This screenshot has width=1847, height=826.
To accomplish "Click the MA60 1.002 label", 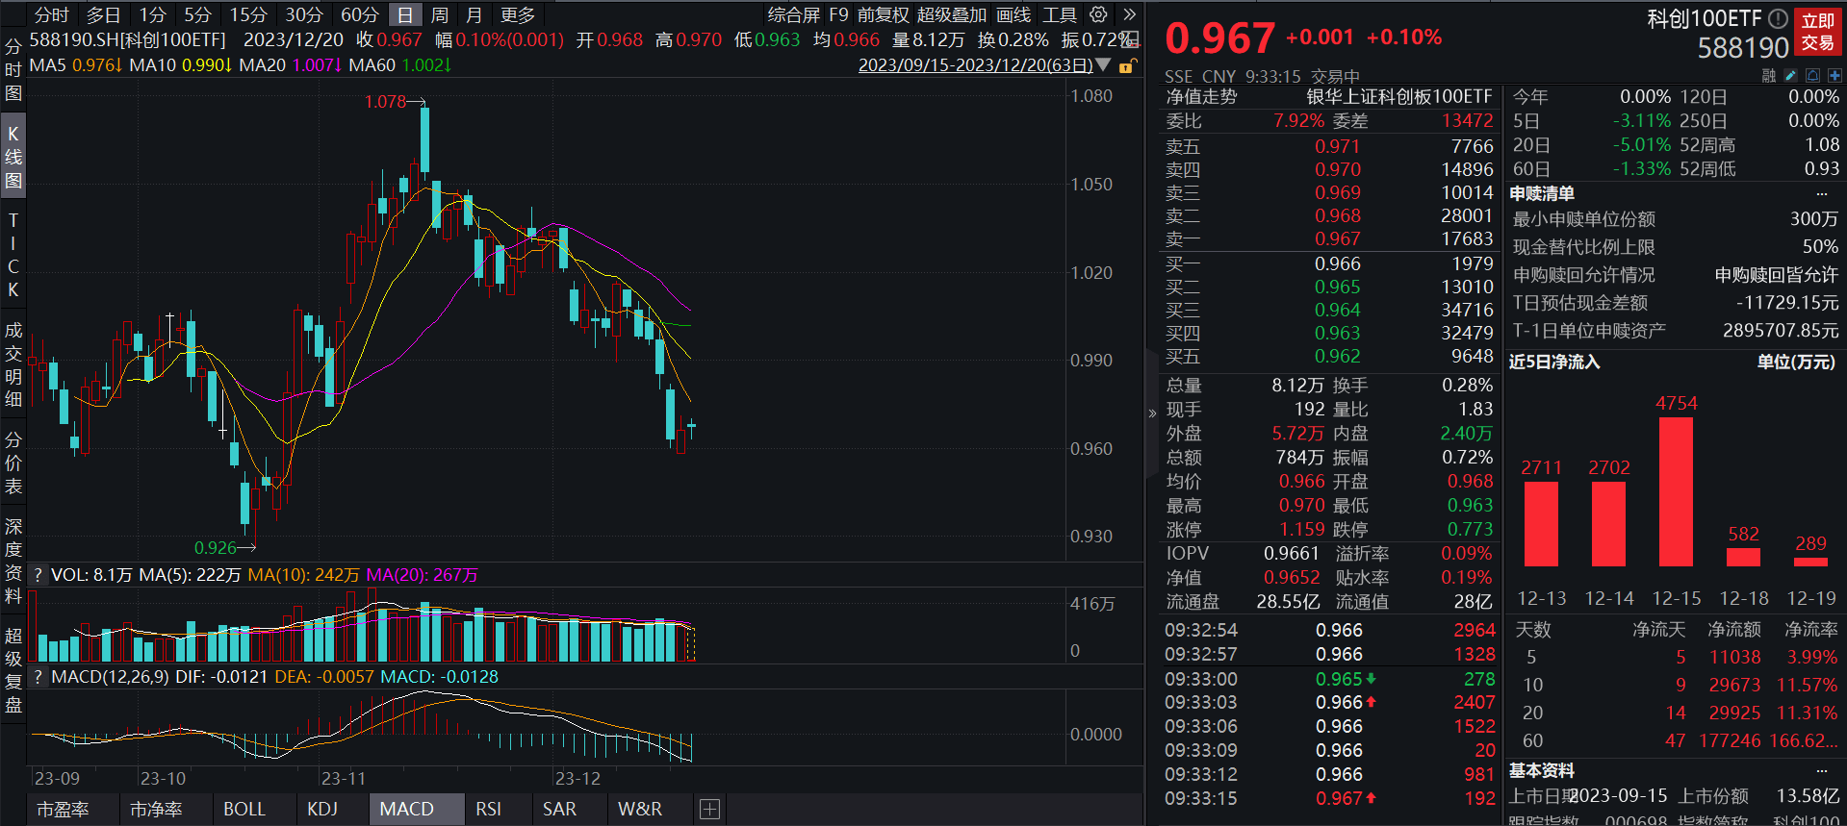I will click(399, 65).
